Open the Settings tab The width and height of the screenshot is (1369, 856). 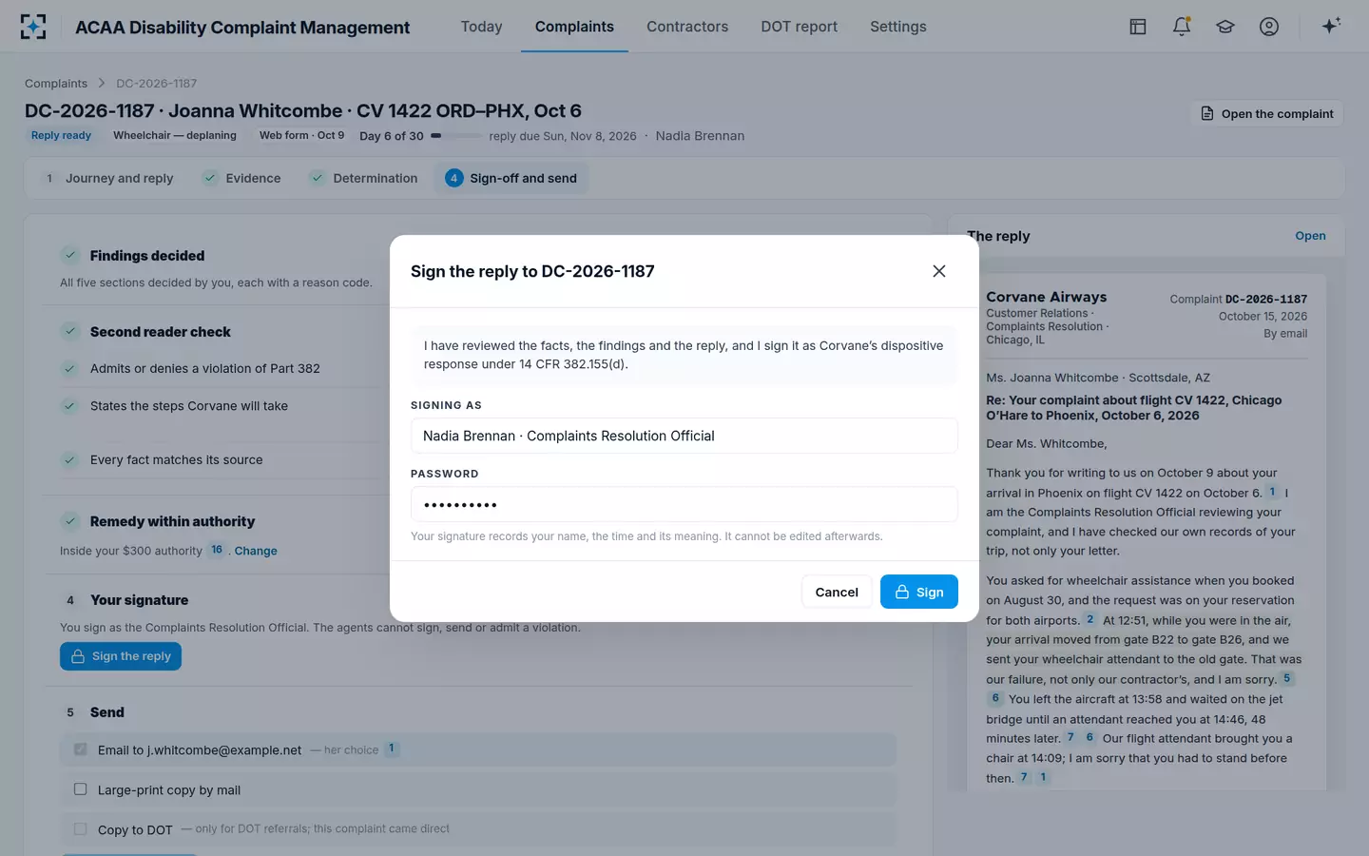pos(898,27)
